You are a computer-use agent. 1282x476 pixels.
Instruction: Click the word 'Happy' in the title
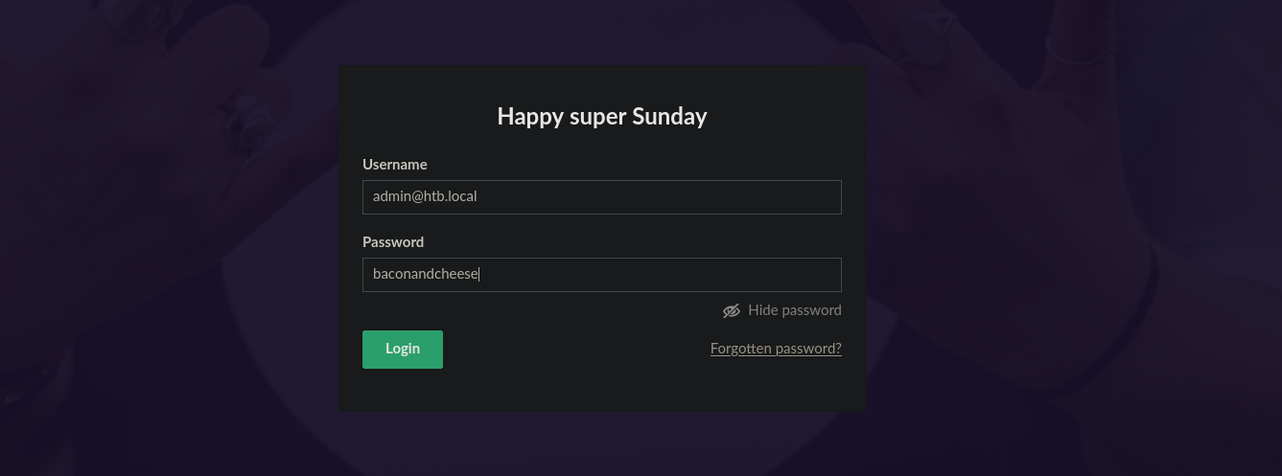pyautogui.click(x=529, y=117)
